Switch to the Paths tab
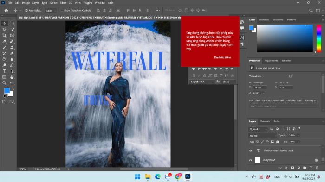The width and height of the screenshot is (325, 182). [277, 121]
